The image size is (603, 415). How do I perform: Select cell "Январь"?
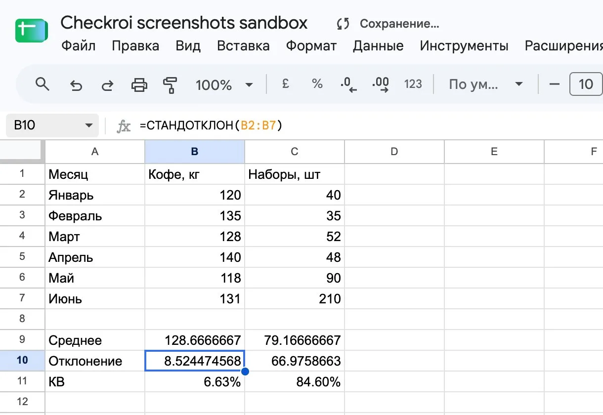point(95,195)
